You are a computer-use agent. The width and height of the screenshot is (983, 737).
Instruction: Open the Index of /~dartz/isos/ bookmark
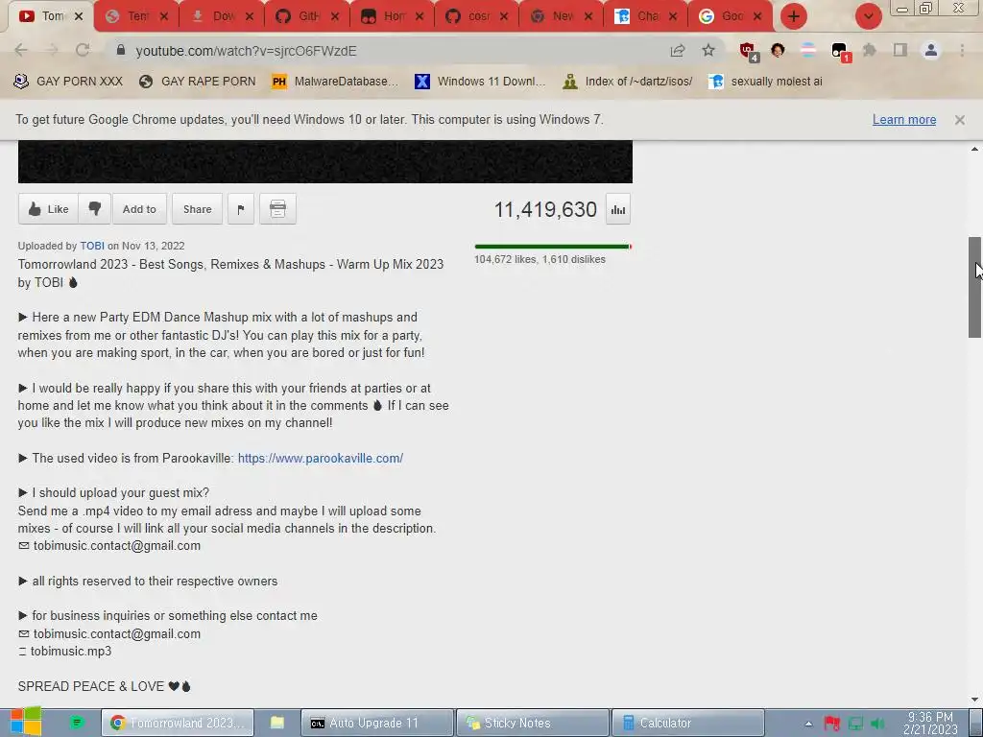click(x=628, y=82)
